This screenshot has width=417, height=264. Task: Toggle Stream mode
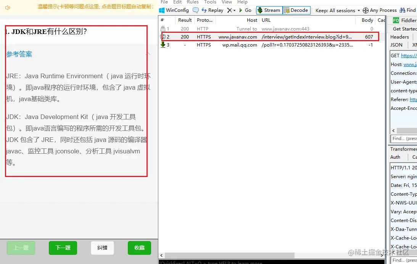coord(269,10)
